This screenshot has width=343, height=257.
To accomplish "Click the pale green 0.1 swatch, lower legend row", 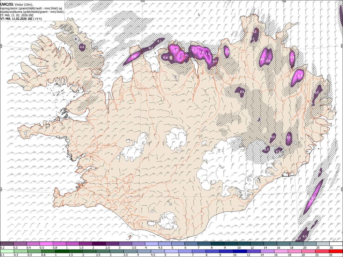I will tap(7, 251).
